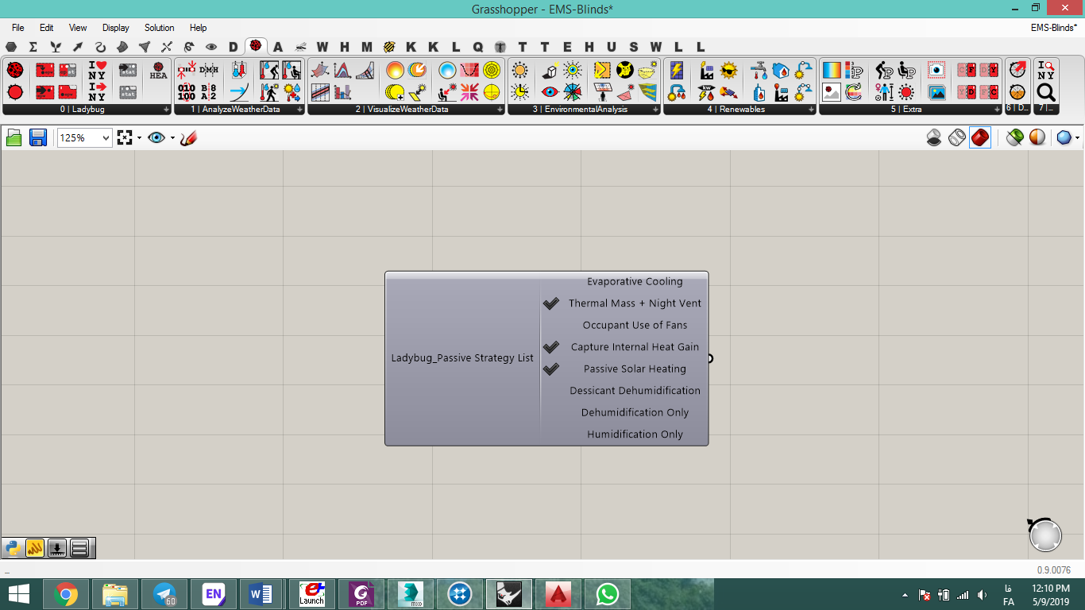Select the HEA header component icon
This screenshot has height=610, width=1085.
tap(158, 71)
